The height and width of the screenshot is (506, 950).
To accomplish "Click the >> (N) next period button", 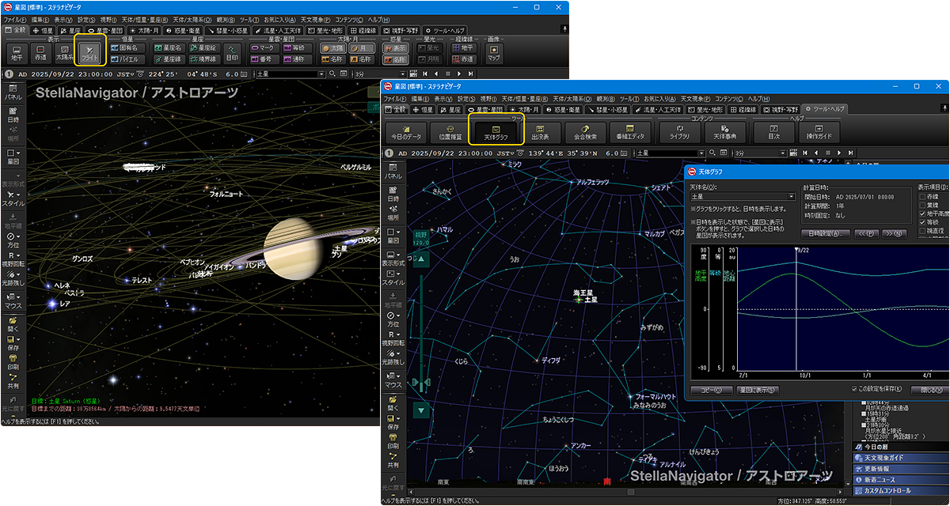I will 895,234.
